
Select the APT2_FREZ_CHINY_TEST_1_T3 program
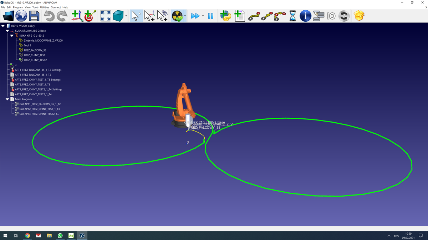32,85
